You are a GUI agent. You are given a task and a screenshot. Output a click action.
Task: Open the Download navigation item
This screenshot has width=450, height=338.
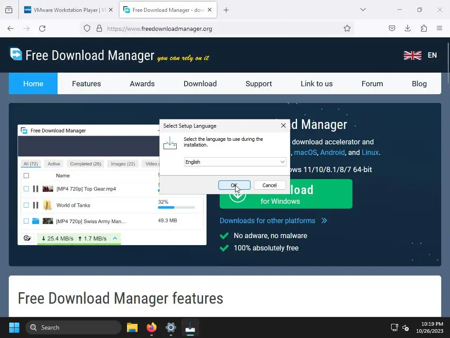(x=200, y=84)
